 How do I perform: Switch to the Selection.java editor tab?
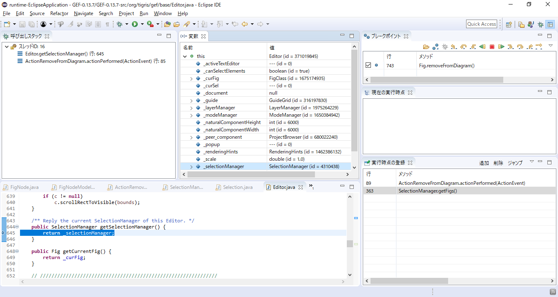(234, 187)
